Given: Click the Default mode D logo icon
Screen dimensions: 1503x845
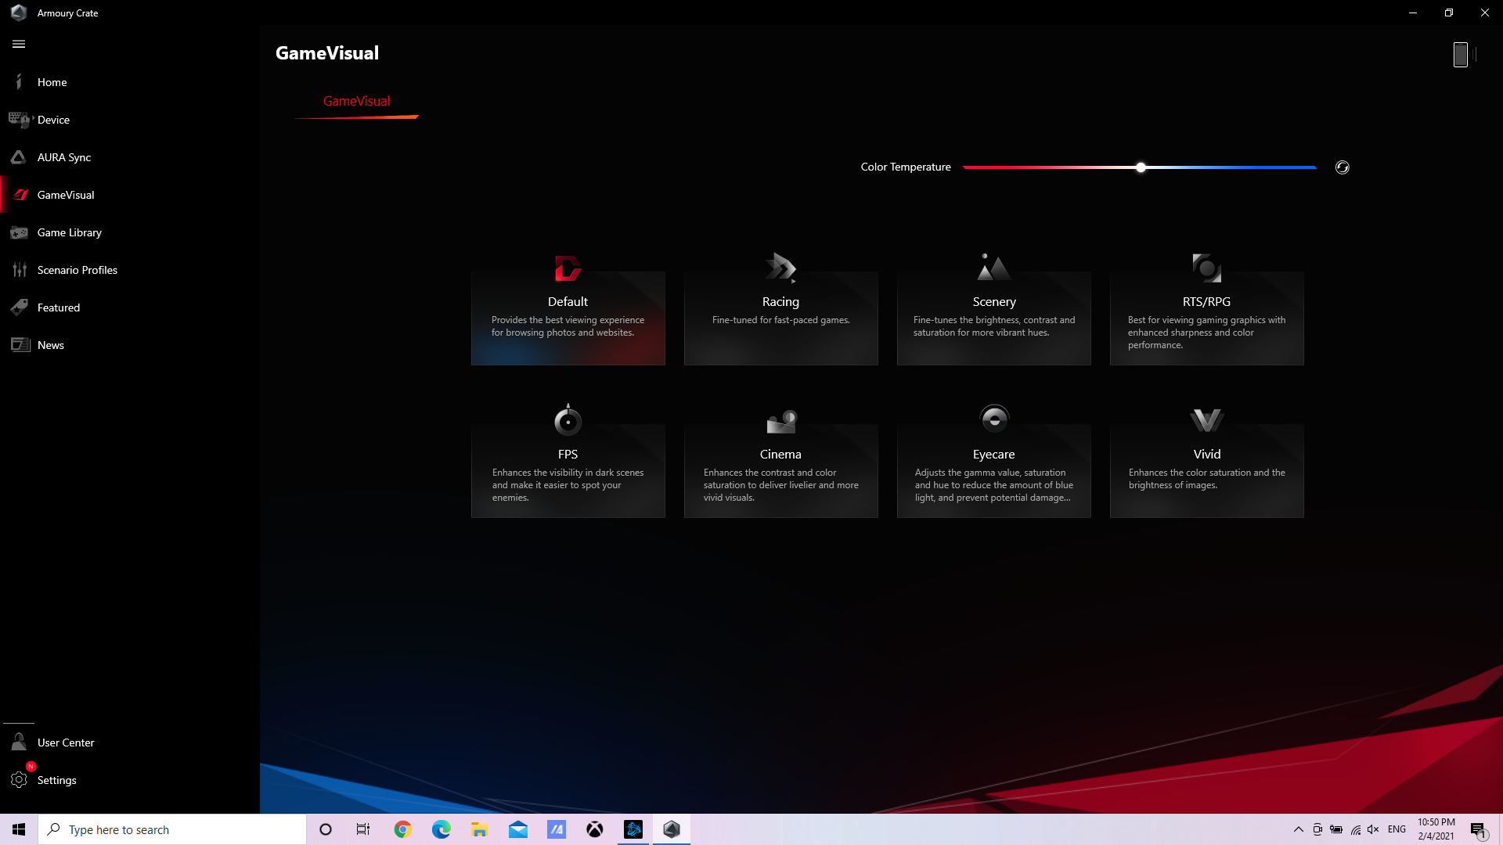Looking at the screenshot, I should 568,268.
